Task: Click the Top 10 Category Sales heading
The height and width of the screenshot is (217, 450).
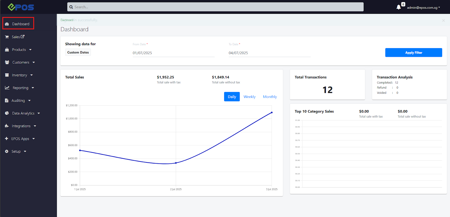Action: 314,111
